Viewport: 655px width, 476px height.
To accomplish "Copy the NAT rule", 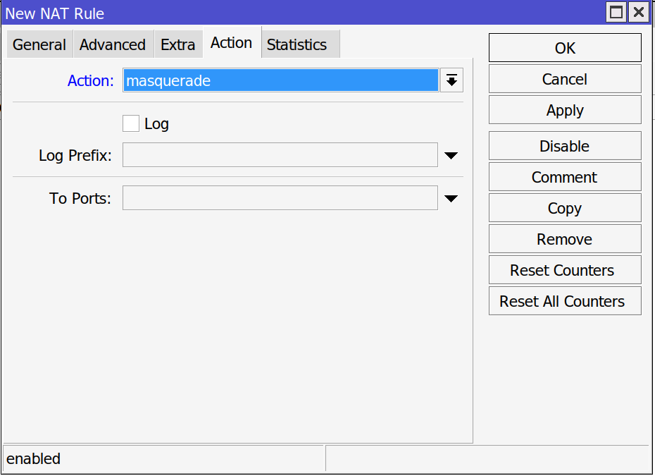I will pyautogui.click(x=565, y=208).
